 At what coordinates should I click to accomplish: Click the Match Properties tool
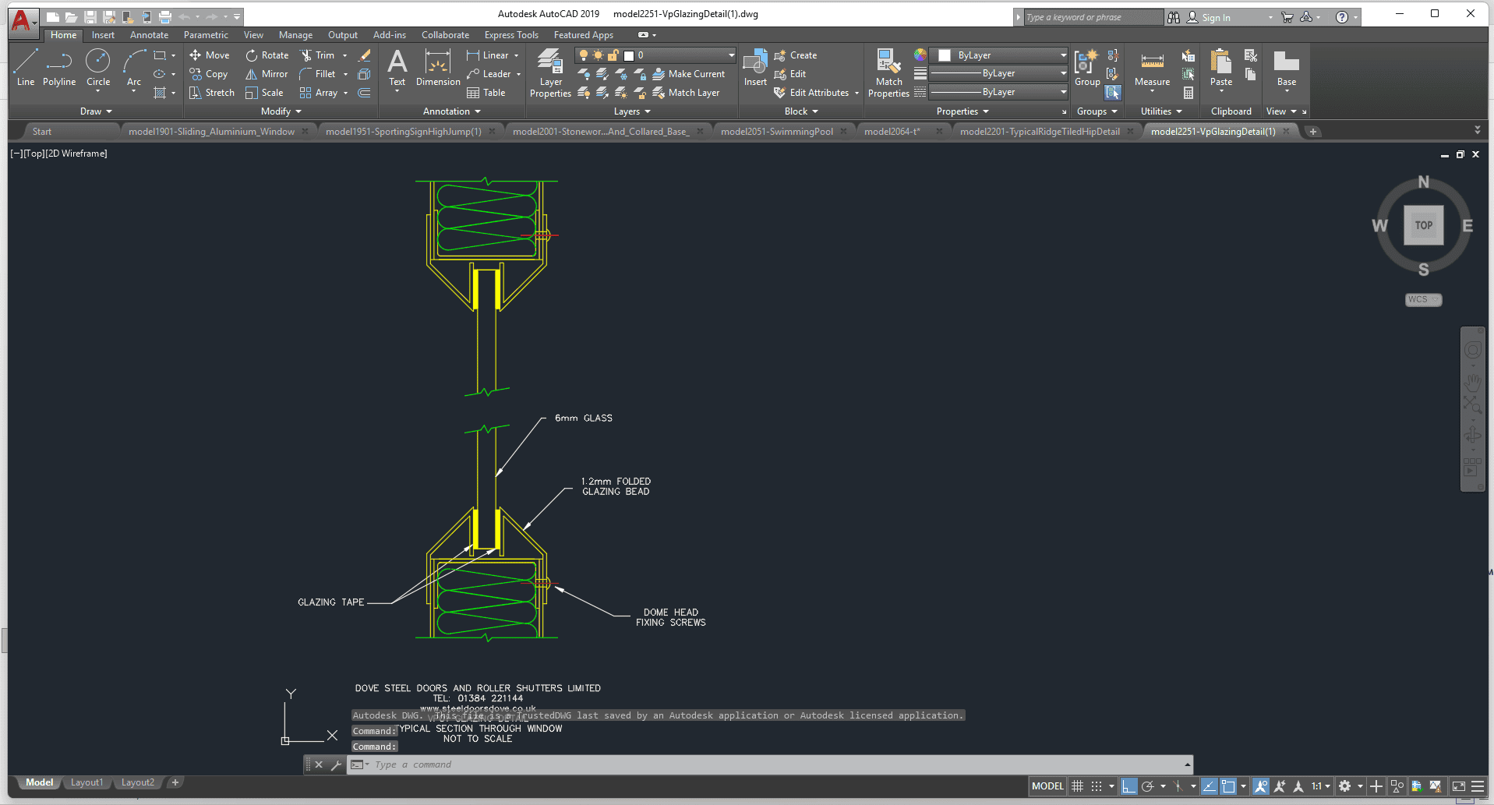point(888,72)
